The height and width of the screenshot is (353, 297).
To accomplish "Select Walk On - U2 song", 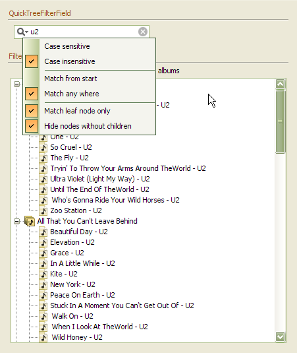I will [x=72, y=316].
